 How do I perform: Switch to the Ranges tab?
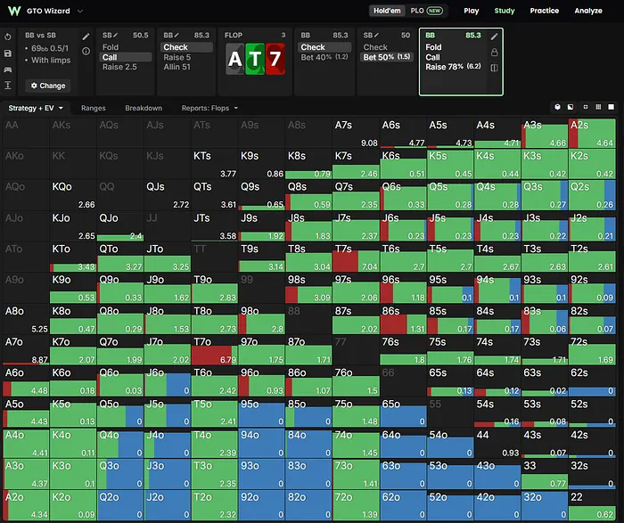(x=93, y=108)
